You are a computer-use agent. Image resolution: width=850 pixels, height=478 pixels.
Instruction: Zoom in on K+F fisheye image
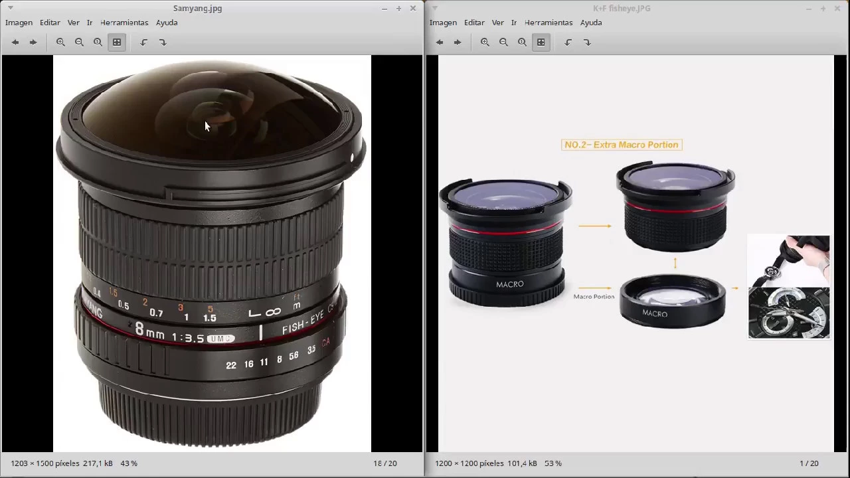pyautogui.click(x=485, y=42)
